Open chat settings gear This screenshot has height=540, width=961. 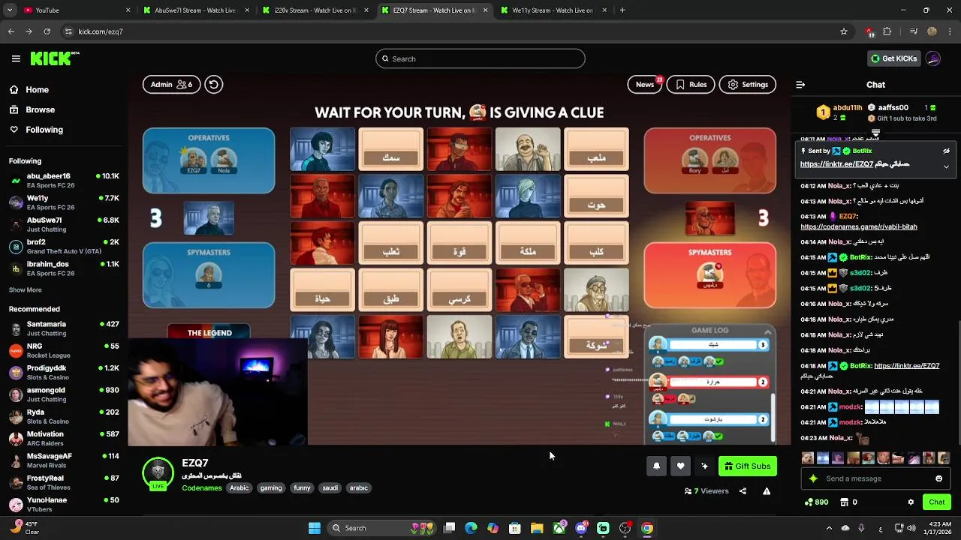pyautogui.click(x=911, y=502)
